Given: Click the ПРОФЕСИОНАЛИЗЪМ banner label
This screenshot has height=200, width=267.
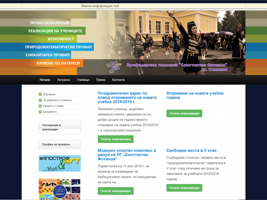Looking at the screenshot, I should coord(49,23).
